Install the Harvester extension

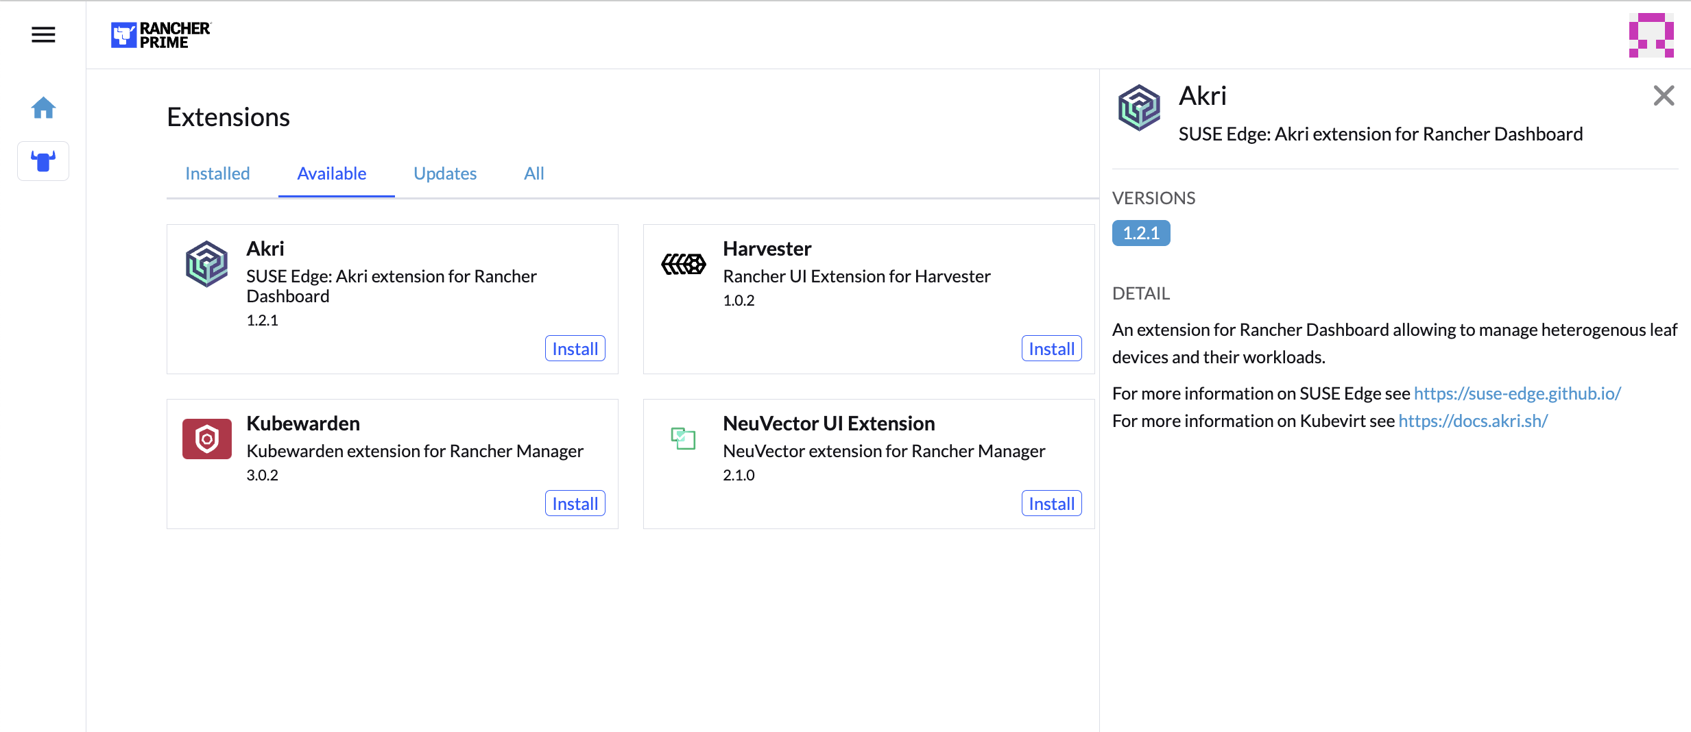[1051, 349]
